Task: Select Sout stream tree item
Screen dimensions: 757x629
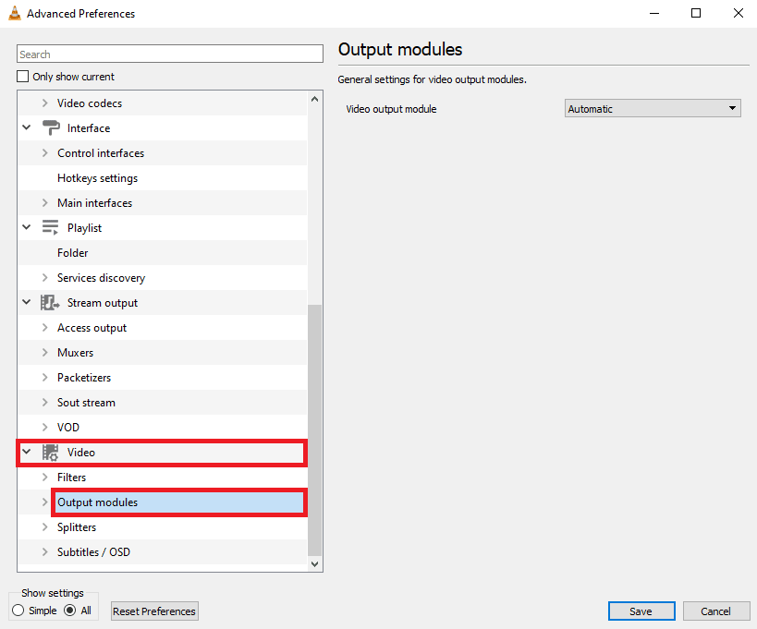Action: coord(86,403)
